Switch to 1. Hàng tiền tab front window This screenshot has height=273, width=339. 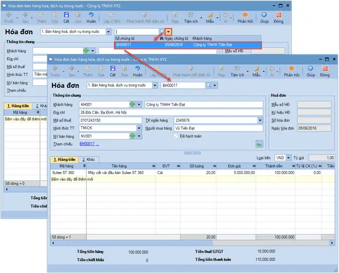pyautogui.click(x=64, y=159)
